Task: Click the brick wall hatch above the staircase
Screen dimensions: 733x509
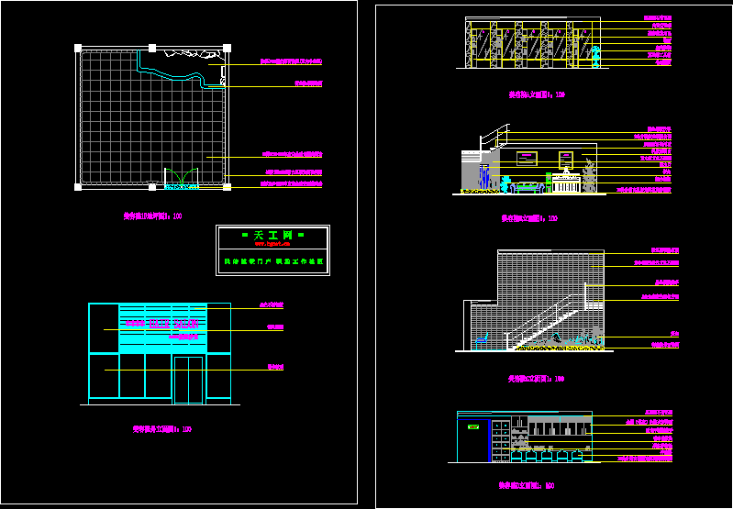Action: [x=541, y=275]
